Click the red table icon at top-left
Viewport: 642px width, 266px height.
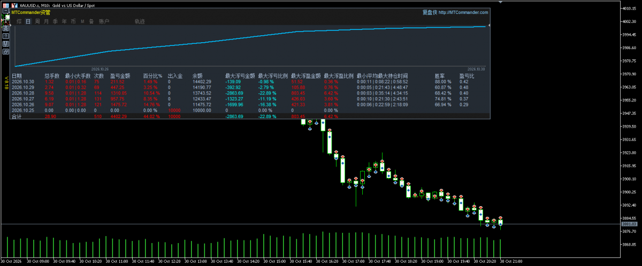[6, 5]
